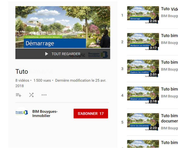Open video 2 thumbnail with duration 3:17
Image resolution: width=178 pixels, height=148 pixels.
(143, 42)
